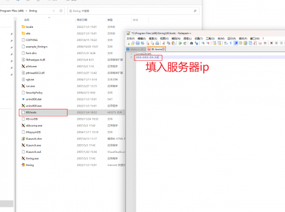Refresh the Xming folder view
This screenshot has height=212, width=285.
(x=61, y=11)
